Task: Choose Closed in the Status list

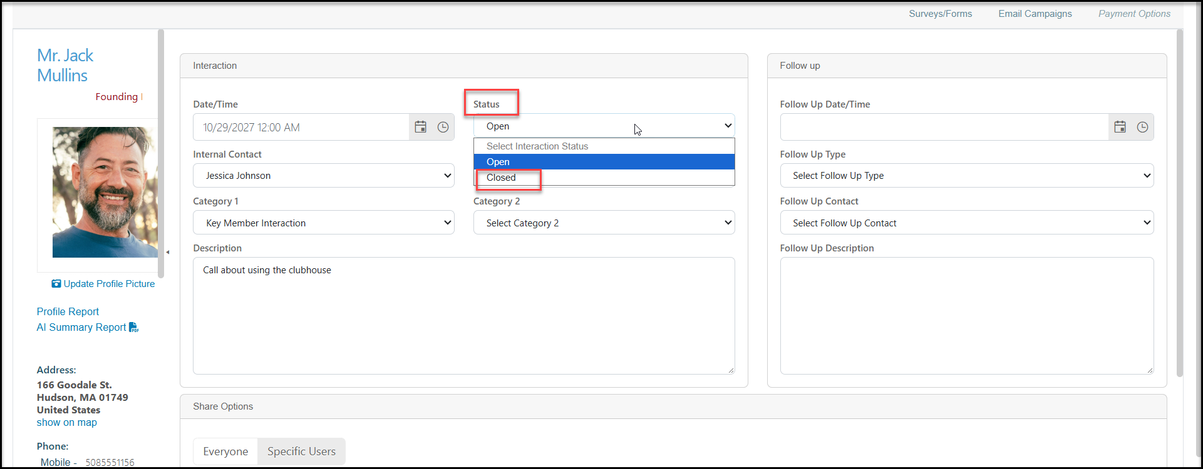Action: [x=604, y=178]
